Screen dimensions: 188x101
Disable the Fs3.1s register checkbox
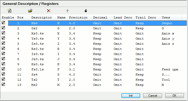point(3,69)
